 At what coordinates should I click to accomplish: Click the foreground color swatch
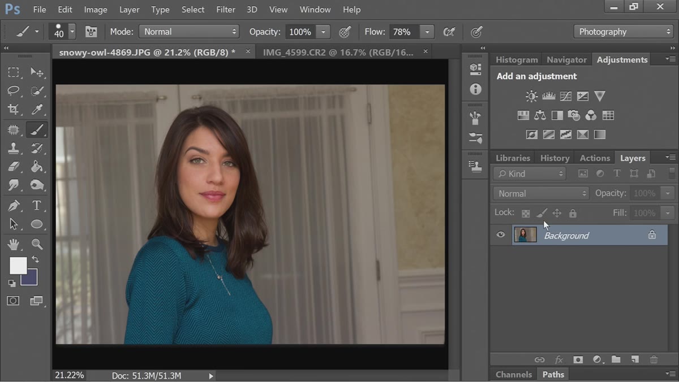(x=18, y=266)
